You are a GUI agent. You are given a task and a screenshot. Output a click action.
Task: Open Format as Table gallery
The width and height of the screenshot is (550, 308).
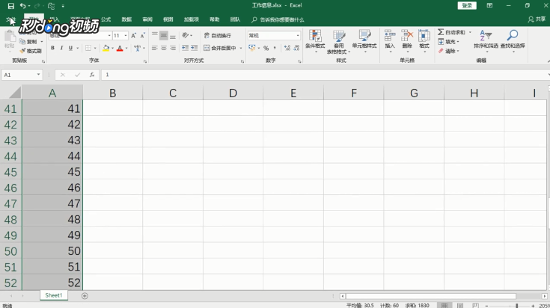coord(338,42)
